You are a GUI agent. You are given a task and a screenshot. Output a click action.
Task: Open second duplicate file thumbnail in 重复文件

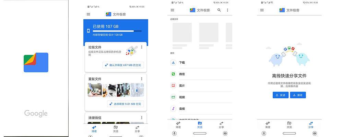click(x=109, y=90)
